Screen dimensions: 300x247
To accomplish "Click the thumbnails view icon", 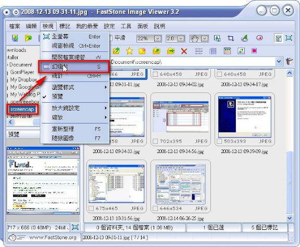I will 227,51.
